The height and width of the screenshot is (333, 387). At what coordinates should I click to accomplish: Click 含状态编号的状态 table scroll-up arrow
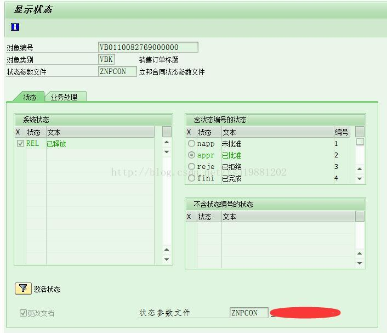point(360,169)
